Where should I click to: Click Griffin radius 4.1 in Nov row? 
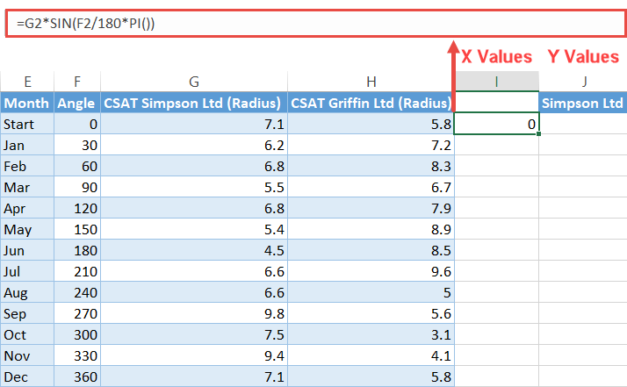pos(371,355)
